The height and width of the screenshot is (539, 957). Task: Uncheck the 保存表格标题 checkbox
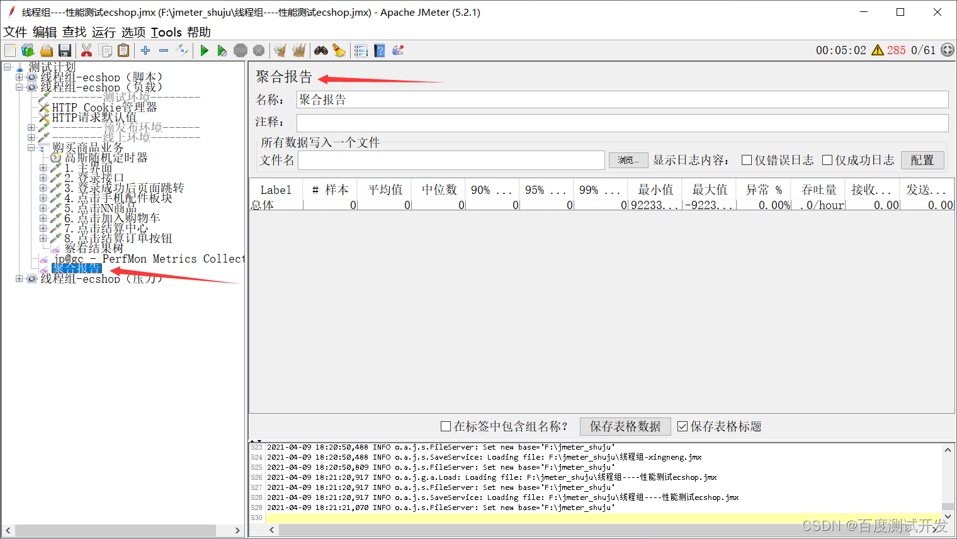click(682, 426)
